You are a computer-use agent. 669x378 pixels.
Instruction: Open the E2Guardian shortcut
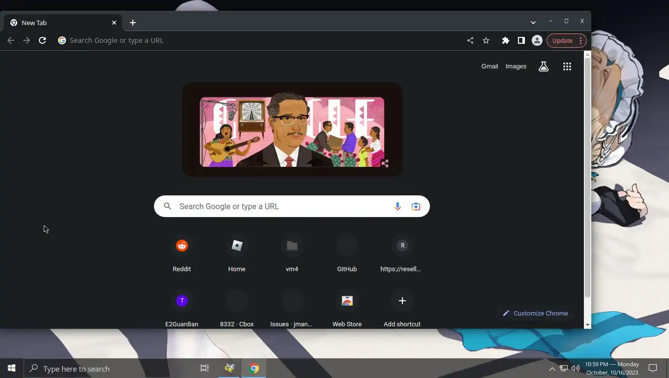coord(182,309)
